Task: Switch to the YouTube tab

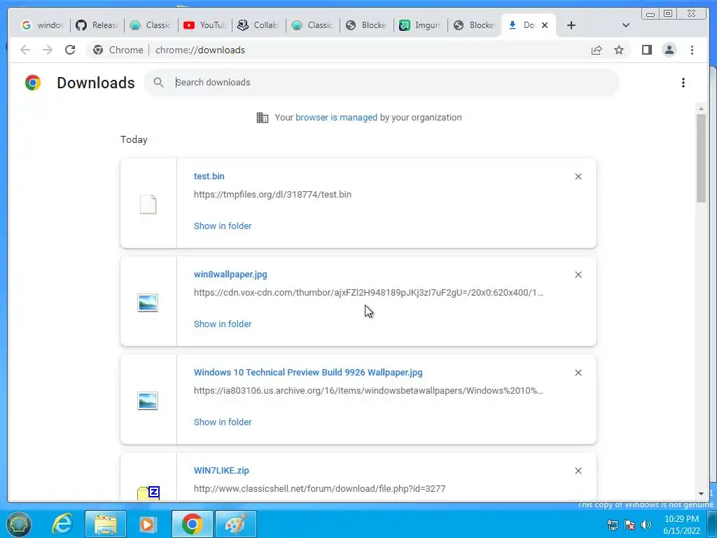Action: coord(205,25)
